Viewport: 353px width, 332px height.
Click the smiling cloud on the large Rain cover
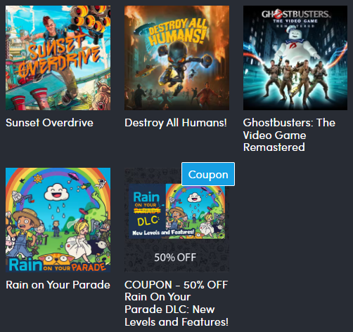pyautogui.click(x=56, y=193)
